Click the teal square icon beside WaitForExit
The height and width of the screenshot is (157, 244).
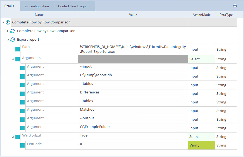pos(18,137)
